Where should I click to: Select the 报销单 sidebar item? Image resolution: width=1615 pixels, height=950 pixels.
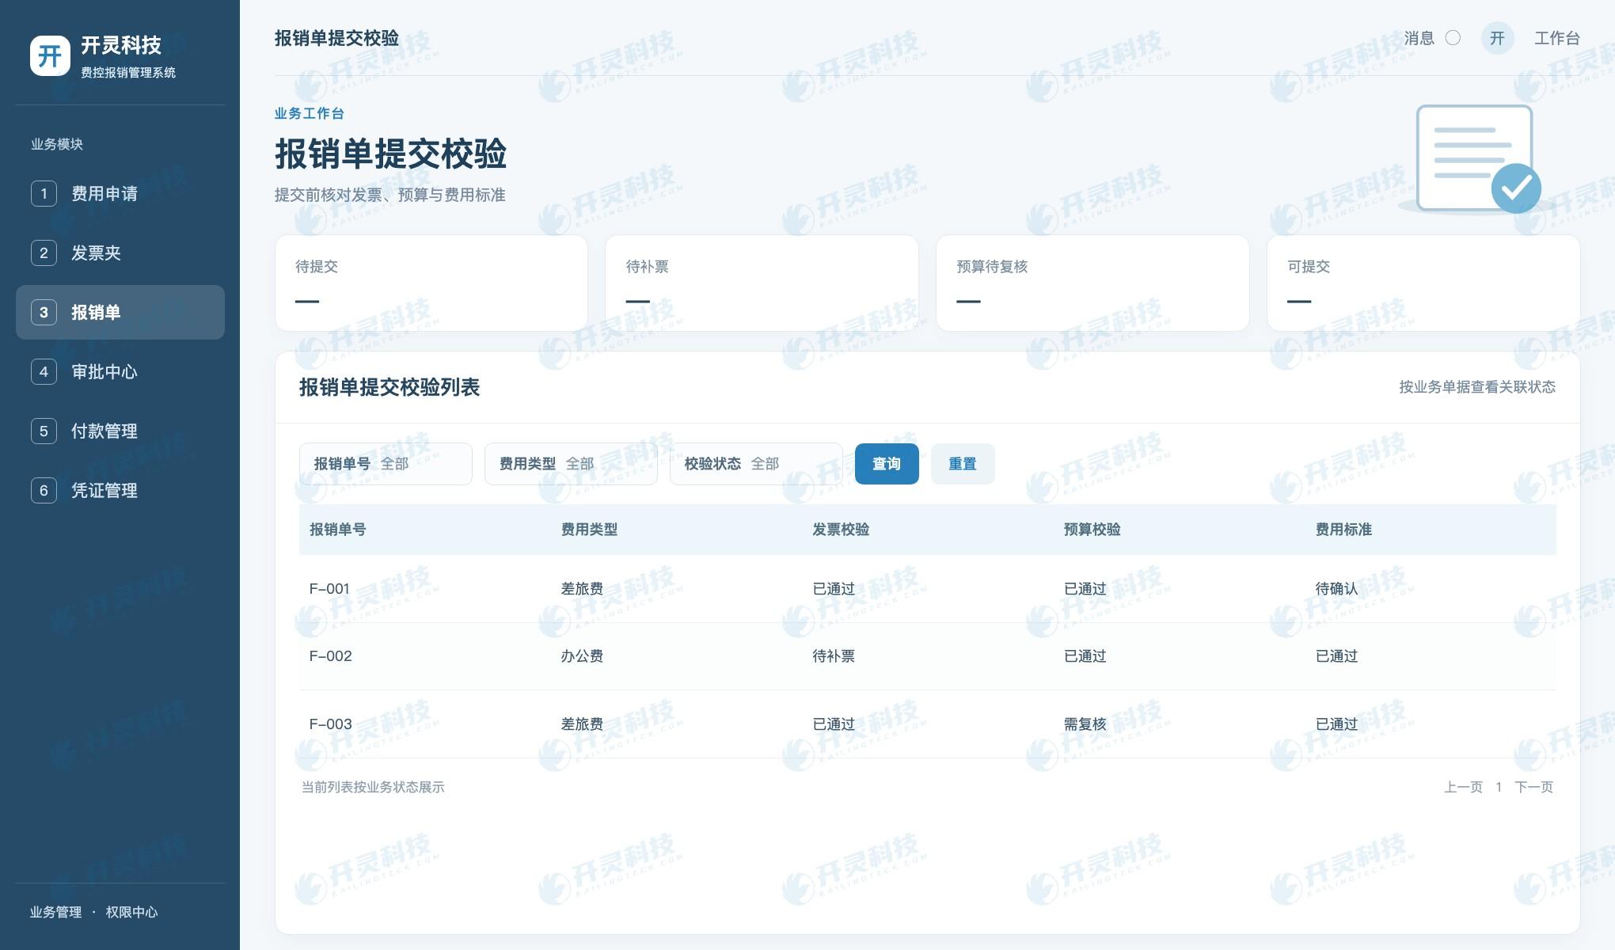pyautogui.click(x=120, y=312)
